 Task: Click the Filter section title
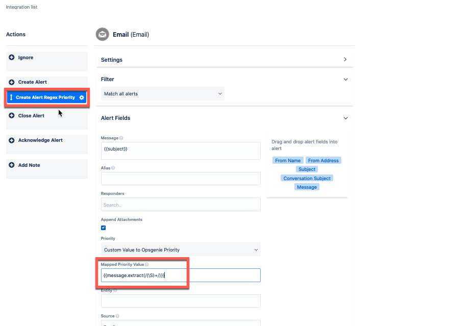[x=107, y=79]
